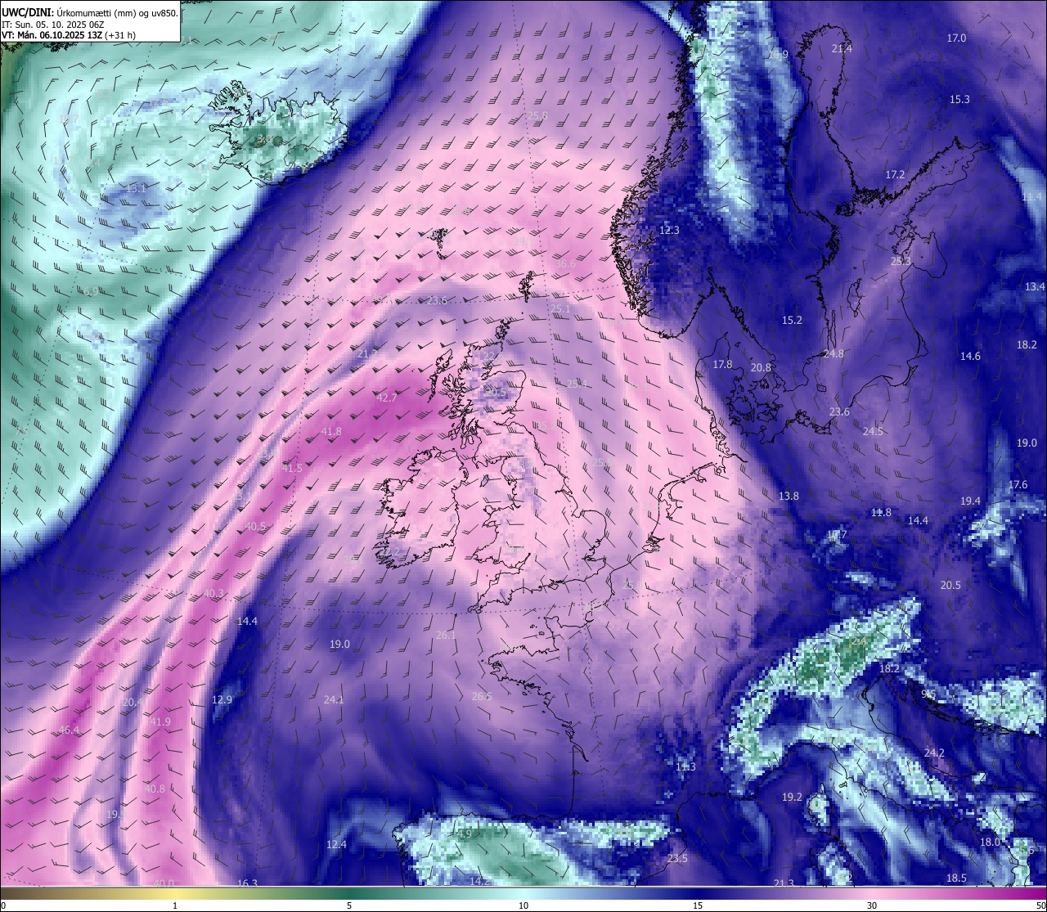This screenshot has width=1047, height=912.
Task: Click the 30 label on the color scale
Action: coord(872,905)
